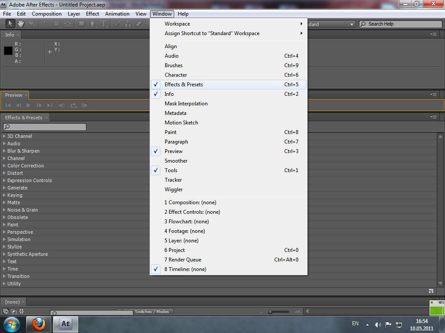Viewport: 445px width, 333px height.
Task: Select the Hand tool
Action: [x=21, y=24]
